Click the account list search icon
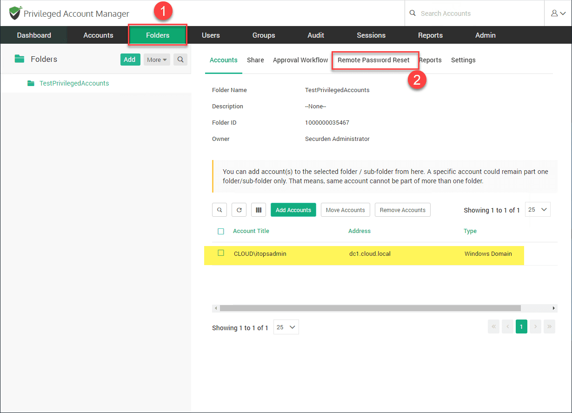The image size is (572, 413). [219, 210]
